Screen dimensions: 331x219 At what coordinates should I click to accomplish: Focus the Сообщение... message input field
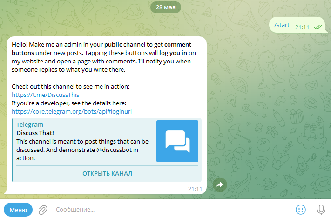[172, 210]
